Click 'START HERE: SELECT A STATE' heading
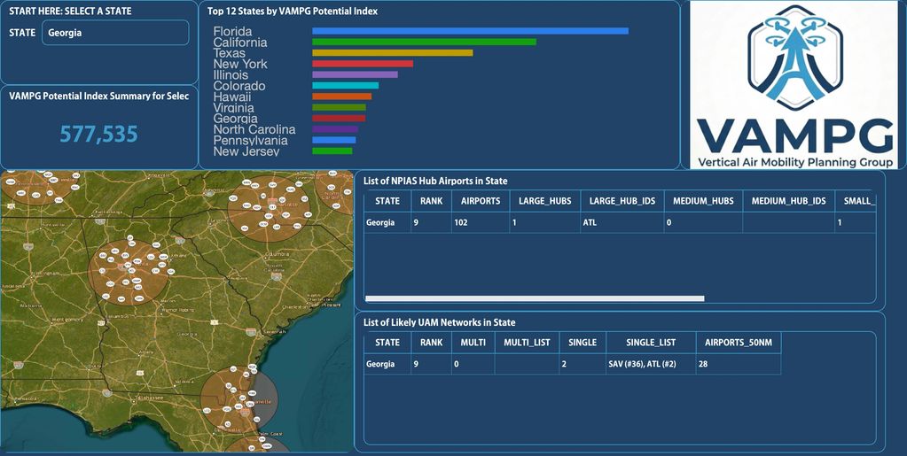Screen dimensions: 907x456 point(70,11)
